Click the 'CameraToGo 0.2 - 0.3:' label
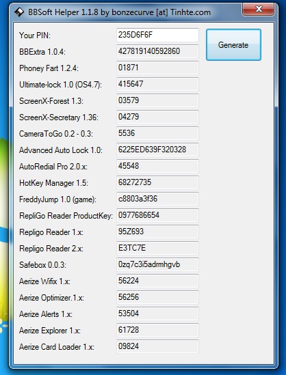The height and width of the screenshot is (375, 286). coord(56,134)
